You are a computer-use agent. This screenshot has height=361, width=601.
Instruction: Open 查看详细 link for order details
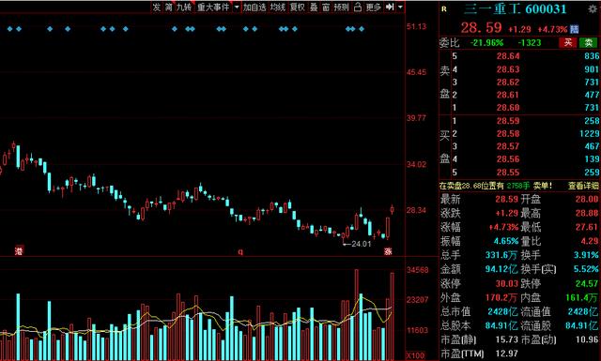point(583,186)
